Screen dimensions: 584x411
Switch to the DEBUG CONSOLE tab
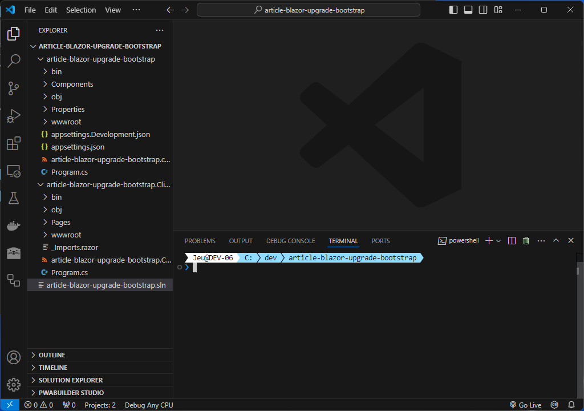[x=290, y=241]
